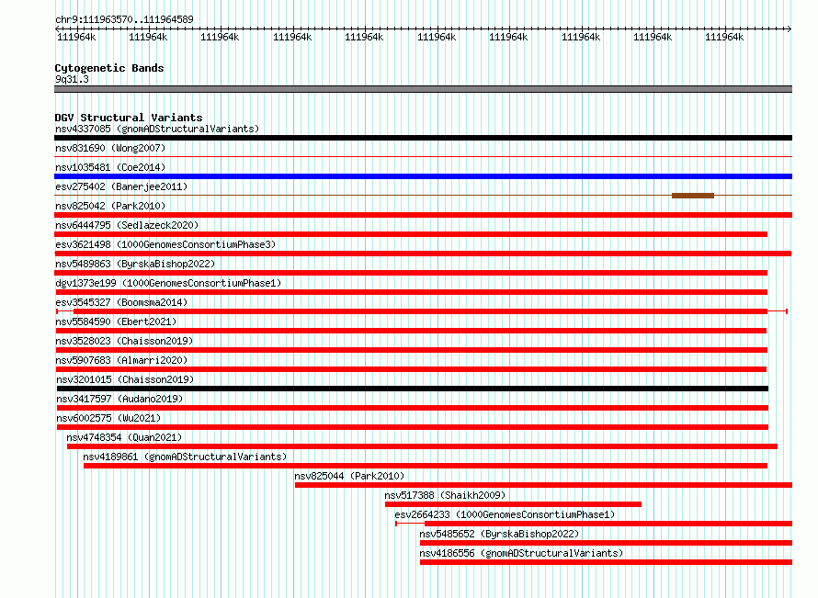This screenshot has width=818, height=598.
Task: Click the nsv5584590 (Ebert2021) label
Action: point(116,322)
